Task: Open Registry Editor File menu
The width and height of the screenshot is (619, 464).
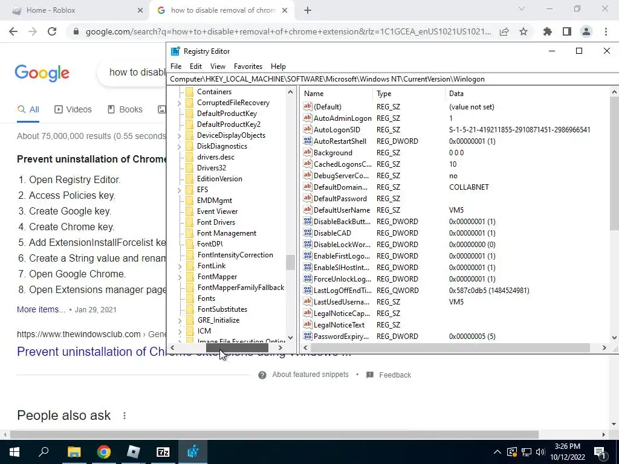Action: pos(176,66)
